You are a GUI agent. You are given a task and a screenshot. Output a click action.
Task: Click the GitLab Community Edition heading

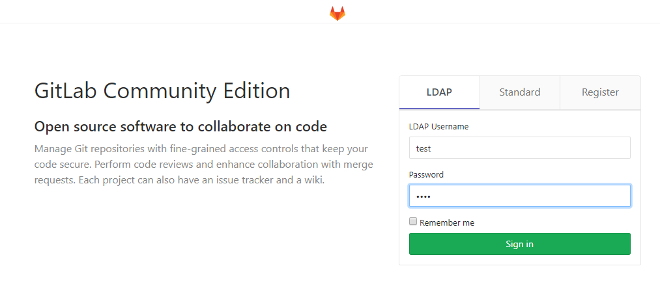(x=162, y=91)
